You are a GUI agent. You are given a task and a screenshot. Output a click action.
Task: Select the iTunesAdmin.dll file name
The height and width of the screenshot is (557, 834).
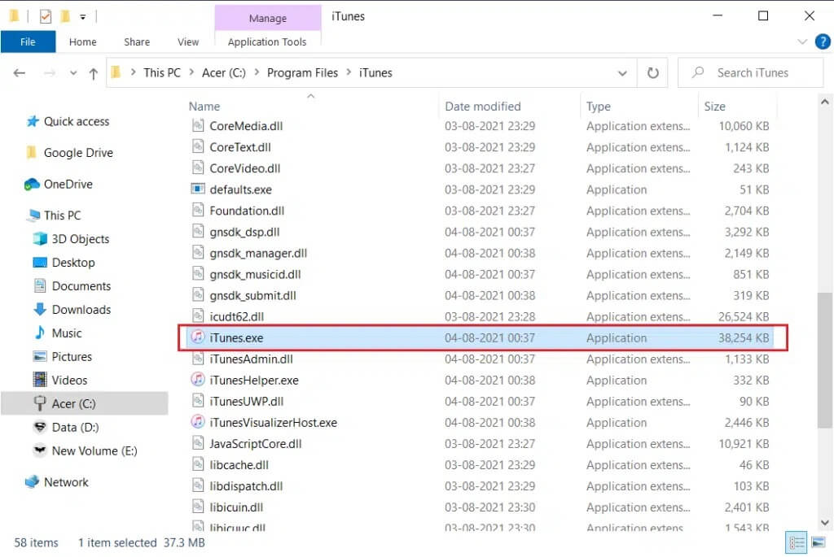251,359
